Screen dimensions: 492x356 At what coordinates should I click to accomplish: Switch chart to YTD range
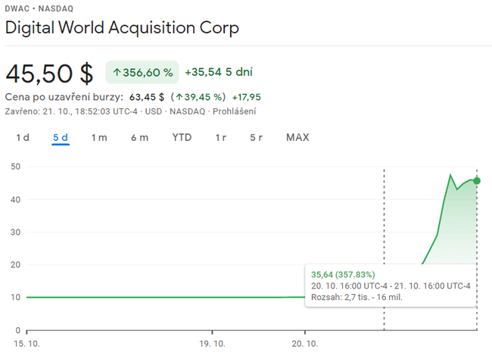tap(182, 138)
